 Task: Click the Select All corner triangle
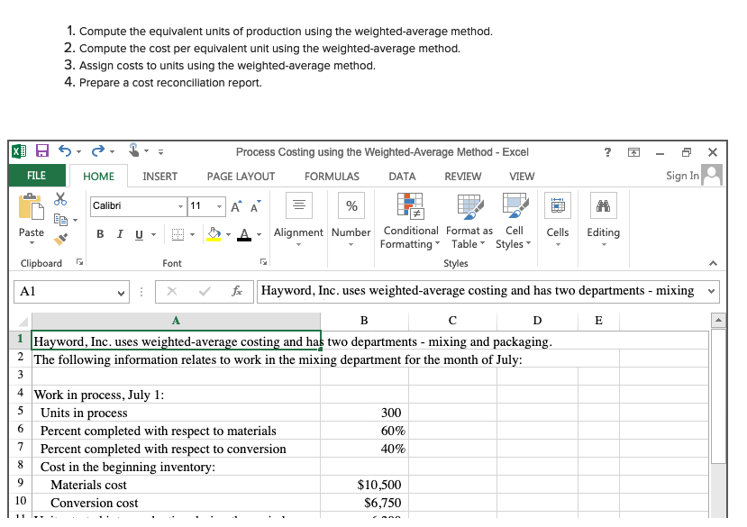(x=22, y=321)
